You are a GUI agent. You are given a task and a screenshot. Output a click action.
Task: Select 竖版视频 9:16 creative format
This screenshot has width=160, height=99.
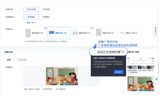[x=35, y=33]
